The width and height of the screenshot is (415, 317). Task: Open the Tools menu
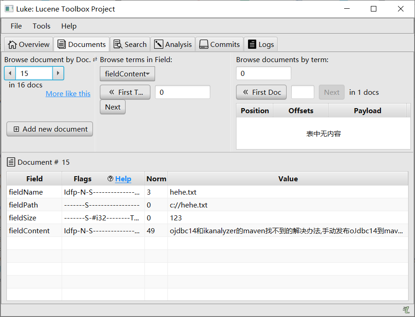point(41,26)
